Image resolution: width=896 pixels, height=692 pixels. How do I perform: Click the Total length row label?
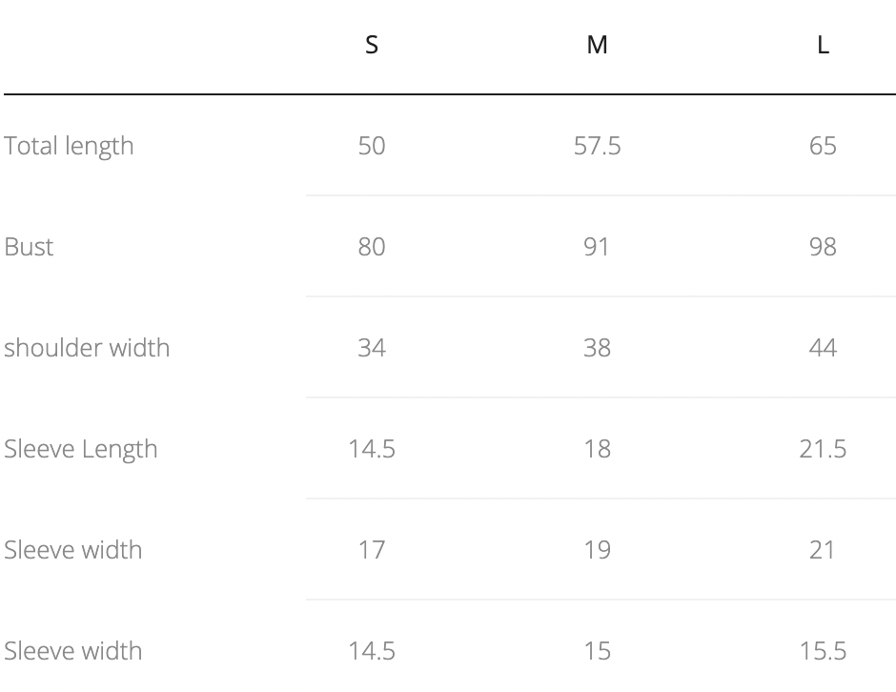pos(69,146)
